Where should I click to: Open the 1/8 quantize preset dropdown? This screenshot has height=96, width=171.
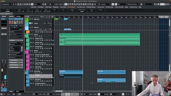(148, 4)
